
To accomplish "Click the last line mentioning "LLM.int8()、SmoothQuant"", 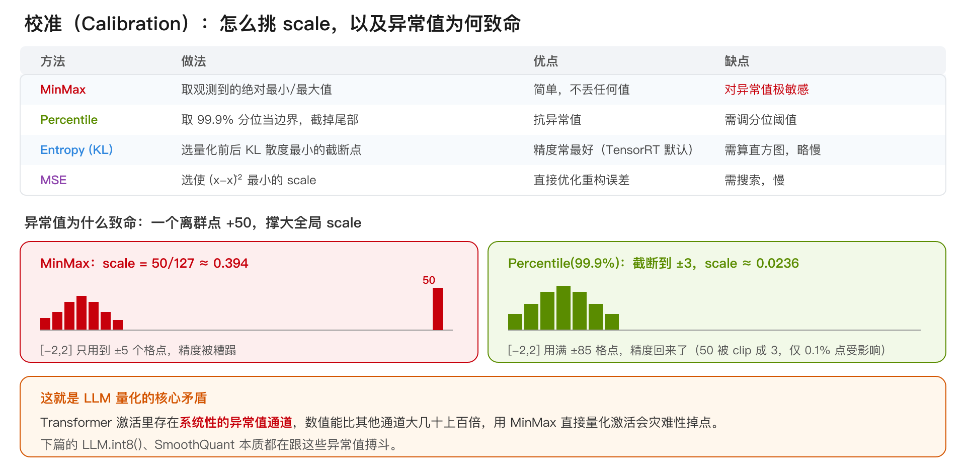I will pyautogui.click(x=220, y=444).
